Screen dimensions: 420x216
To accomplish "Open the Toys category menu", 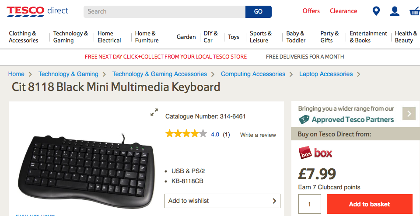I will 234,37.
